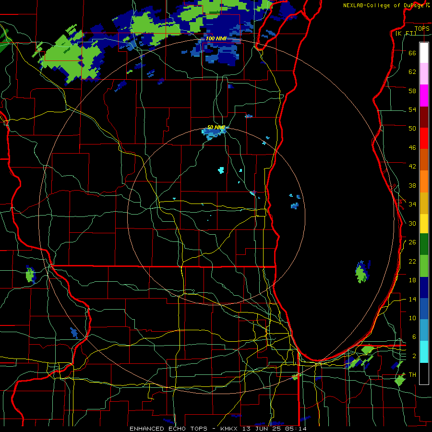This screenshot has height=432, width=432.
Task: Select the light blue band near 6
Action: [424, 330]
